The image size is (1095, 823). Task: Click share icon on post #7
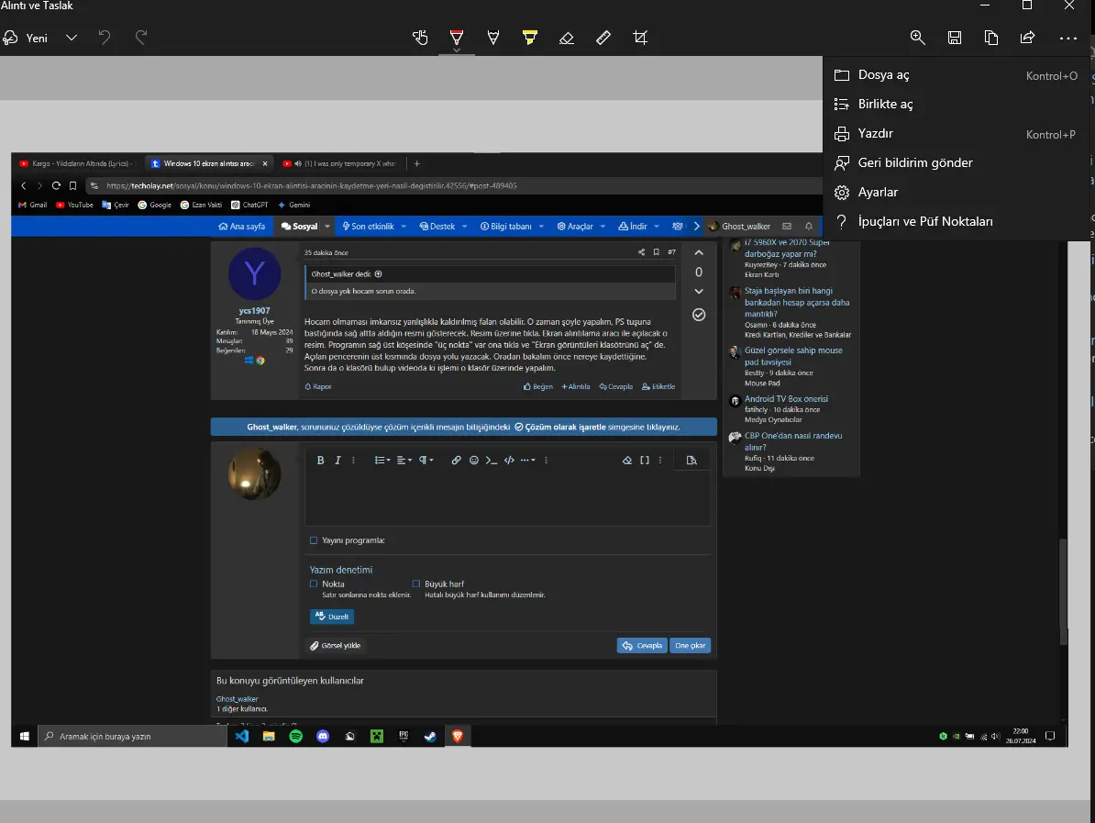pos(641,252)
